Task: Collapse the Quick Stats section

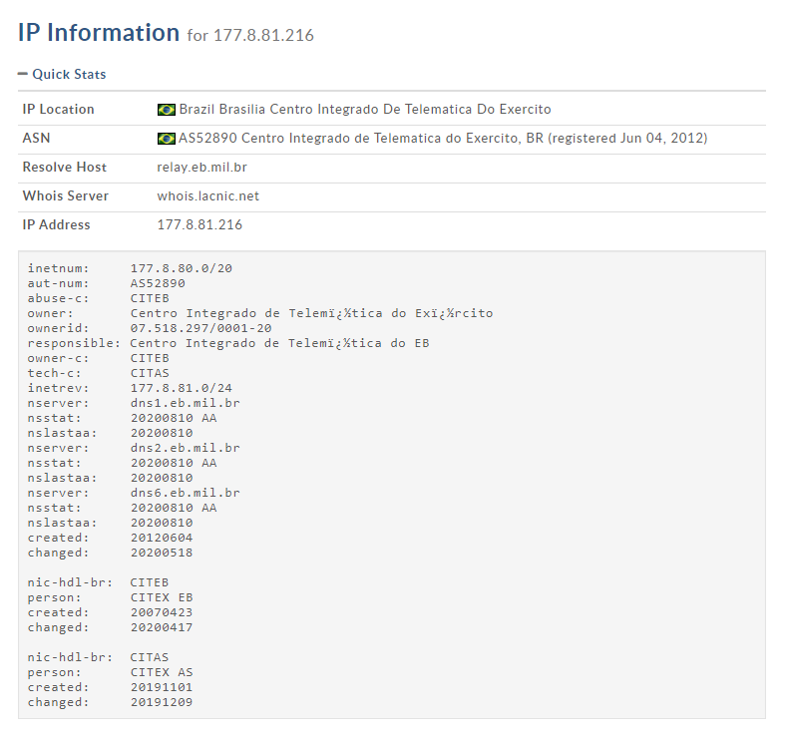Action: click(x=23, y=74)
